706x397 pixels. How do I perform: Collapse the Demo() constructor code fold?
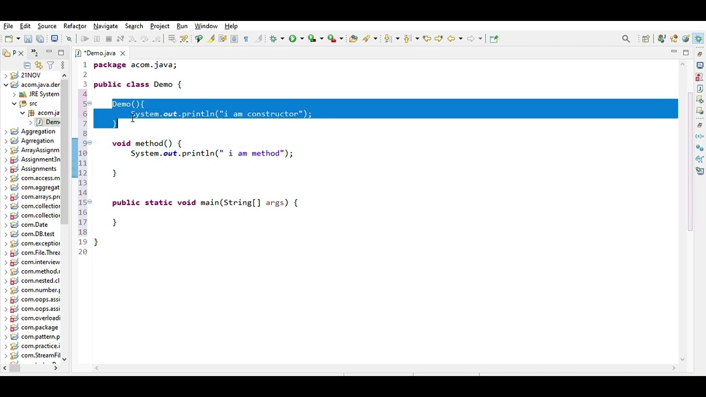click(x=90, y=104)
